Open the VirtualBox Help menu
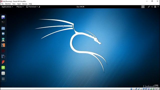This screenshot has width=160, height=90. click(x=30, y=4)
